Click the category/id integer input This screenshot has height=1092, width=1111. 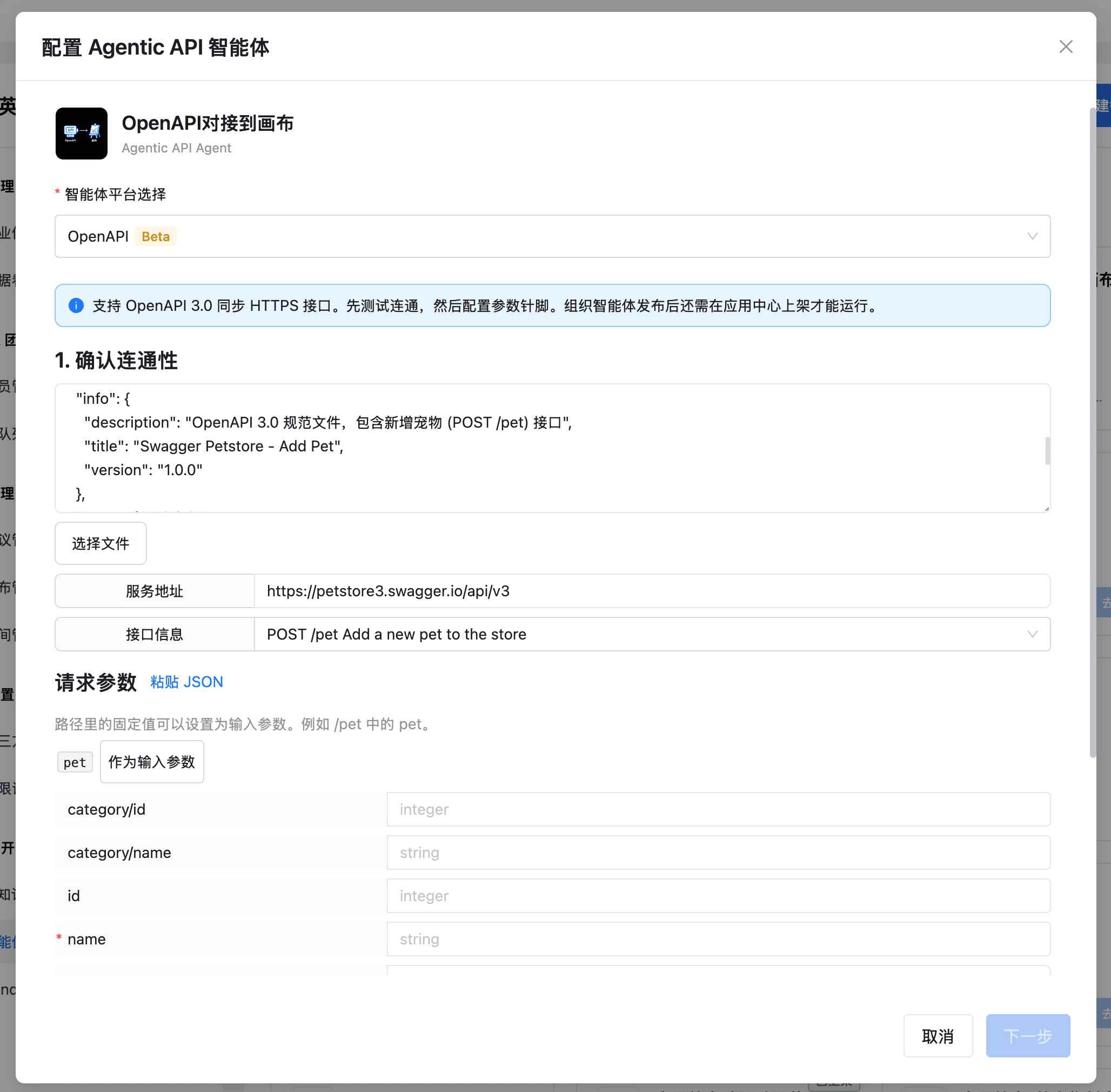pyautogui.click(x=719, y=809)
